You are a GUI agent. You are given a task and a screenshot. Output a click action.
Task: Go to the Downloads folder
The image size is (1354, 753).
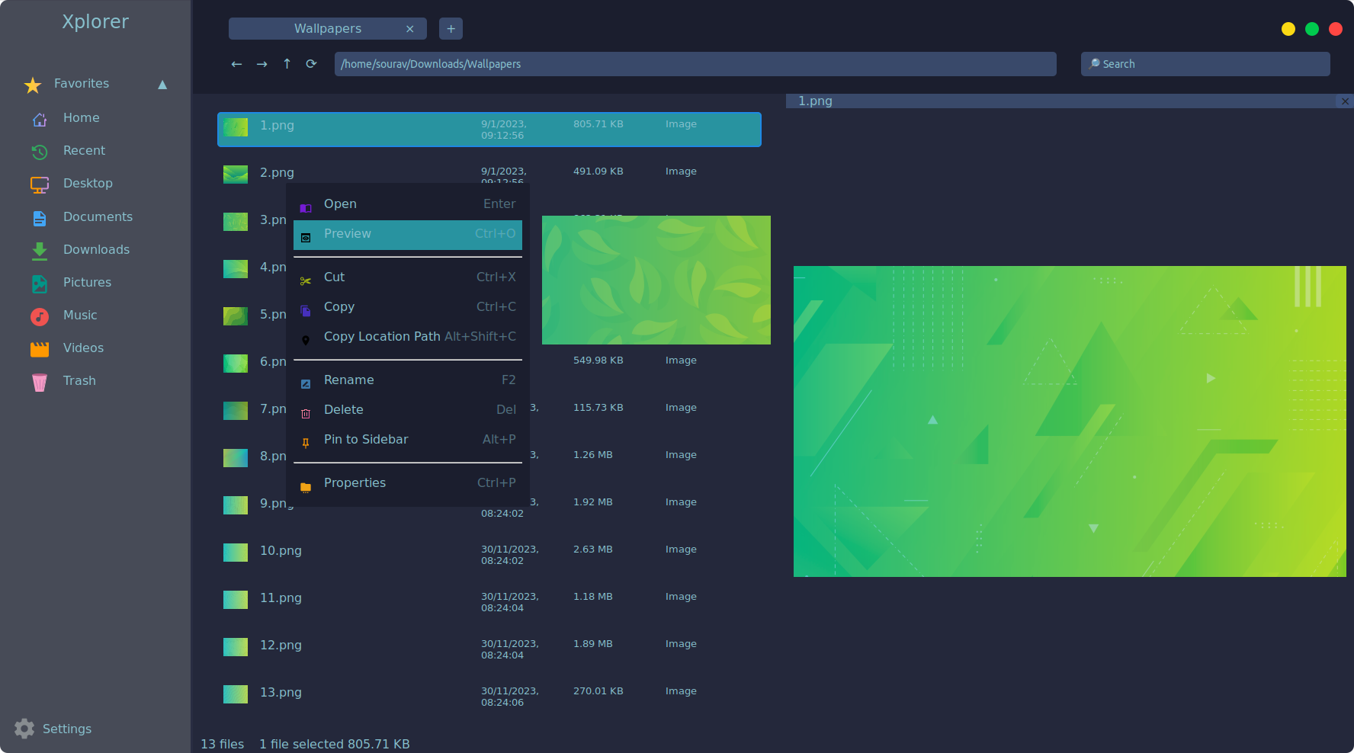(x=96, y=249)
